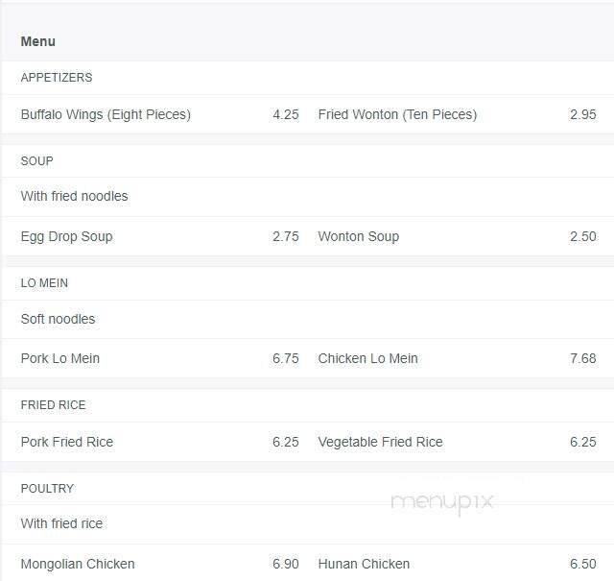Click the menupix watermark logo
Viewport: 614px width, 581px height.
tap(442, 502)
